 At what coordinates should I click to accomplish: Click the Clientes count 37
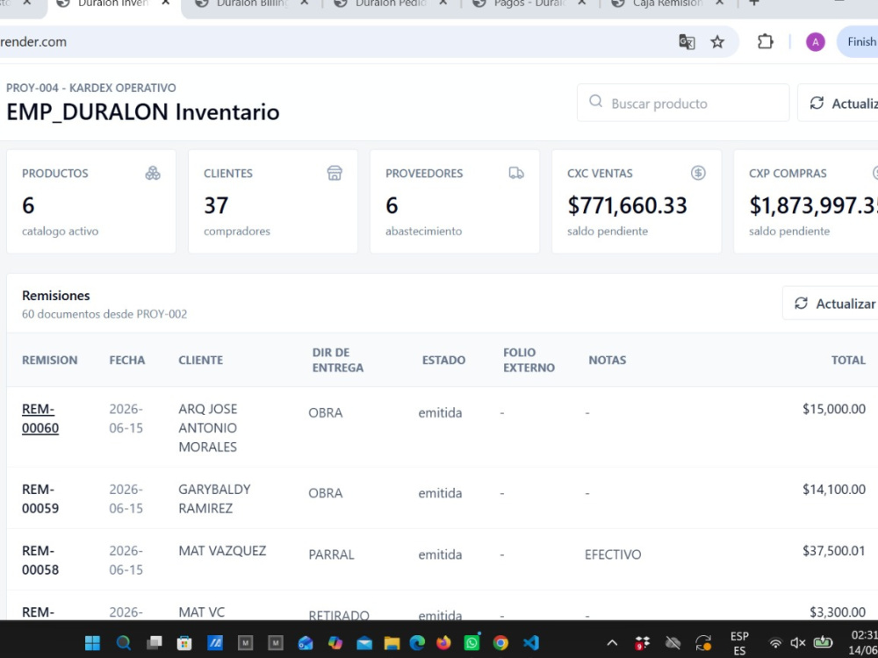[x=216, y=206]
